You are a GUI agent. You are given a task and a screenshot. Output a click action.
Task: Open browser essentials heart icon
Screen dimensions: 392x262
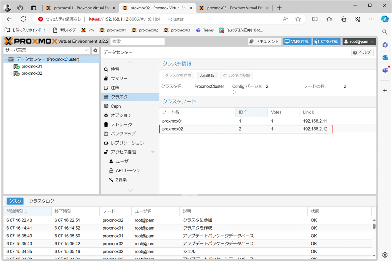[x=357, y=19]
